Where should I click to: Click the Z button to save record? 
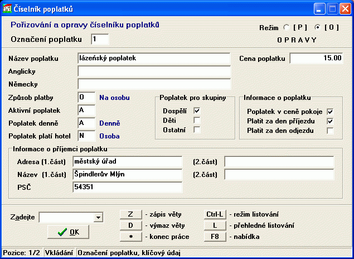[x=130, y=214]
